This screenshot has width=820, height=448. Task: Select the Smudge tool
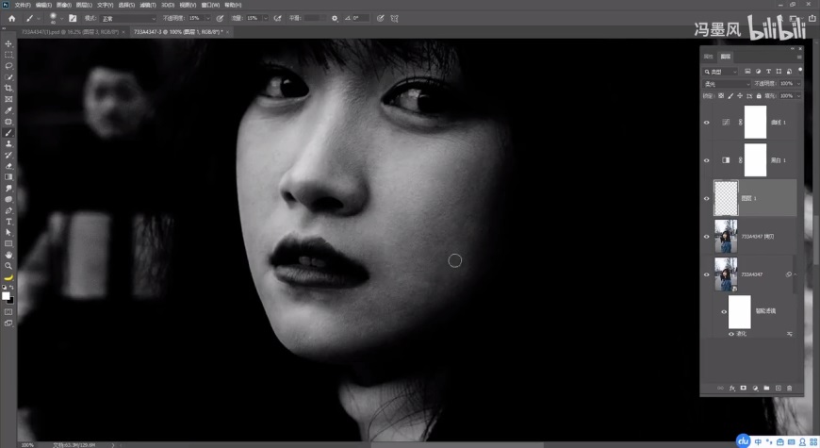(8, 188)
